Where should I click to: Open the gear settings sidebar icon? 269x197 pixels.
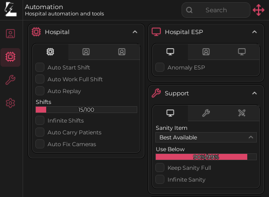click(10, 103)
